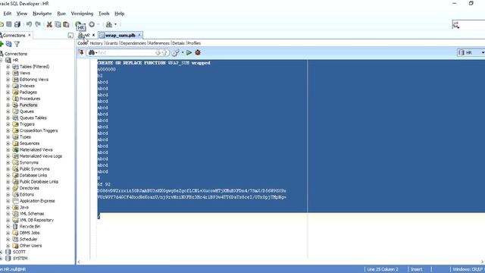Viewport: 485px width, 273px height.
Task: Close the Connections panel tab
Action: [x=30, y=36]
